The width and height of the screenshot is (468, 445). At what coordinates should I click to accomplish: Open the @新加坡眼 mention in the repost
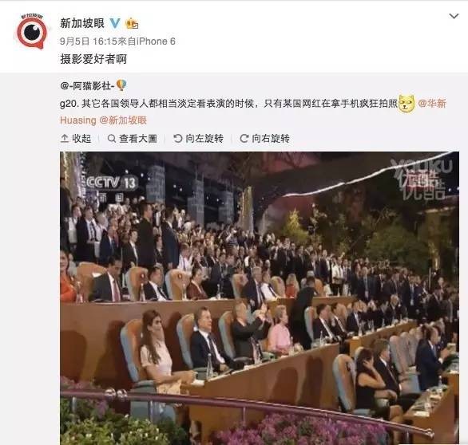(x=123, y=120)
